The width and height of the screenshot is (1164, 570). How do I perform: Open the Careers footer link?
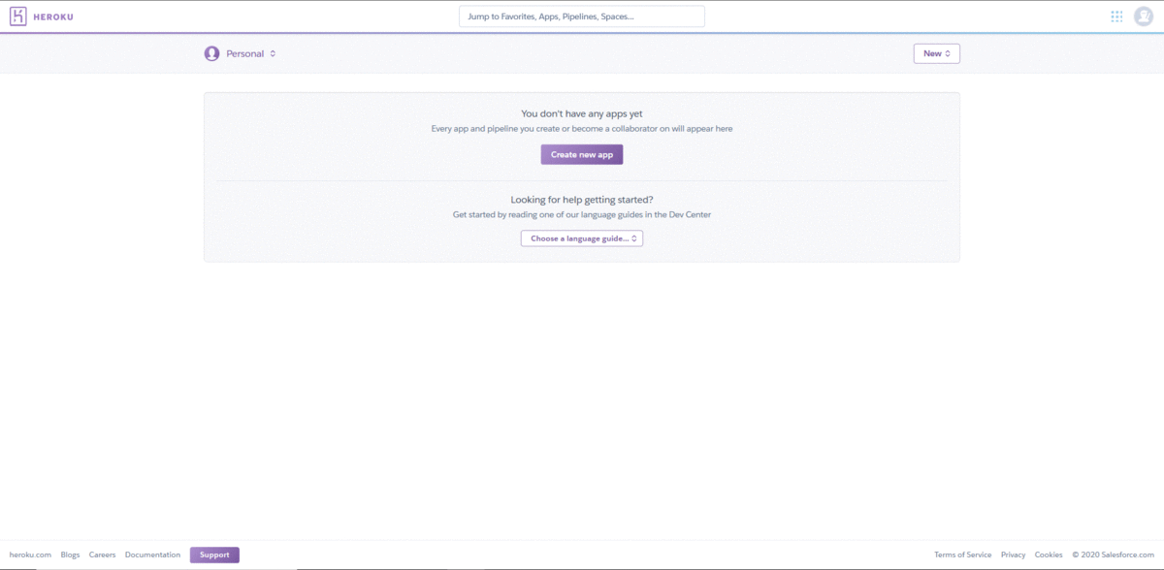coord(102,554)
